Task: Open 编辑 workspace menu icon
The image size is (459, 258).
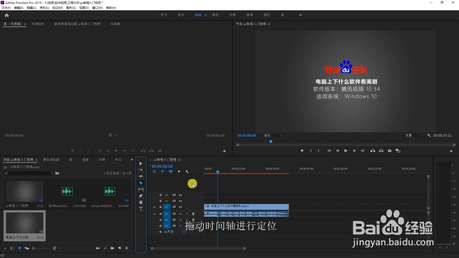Action: coord(205,15)
